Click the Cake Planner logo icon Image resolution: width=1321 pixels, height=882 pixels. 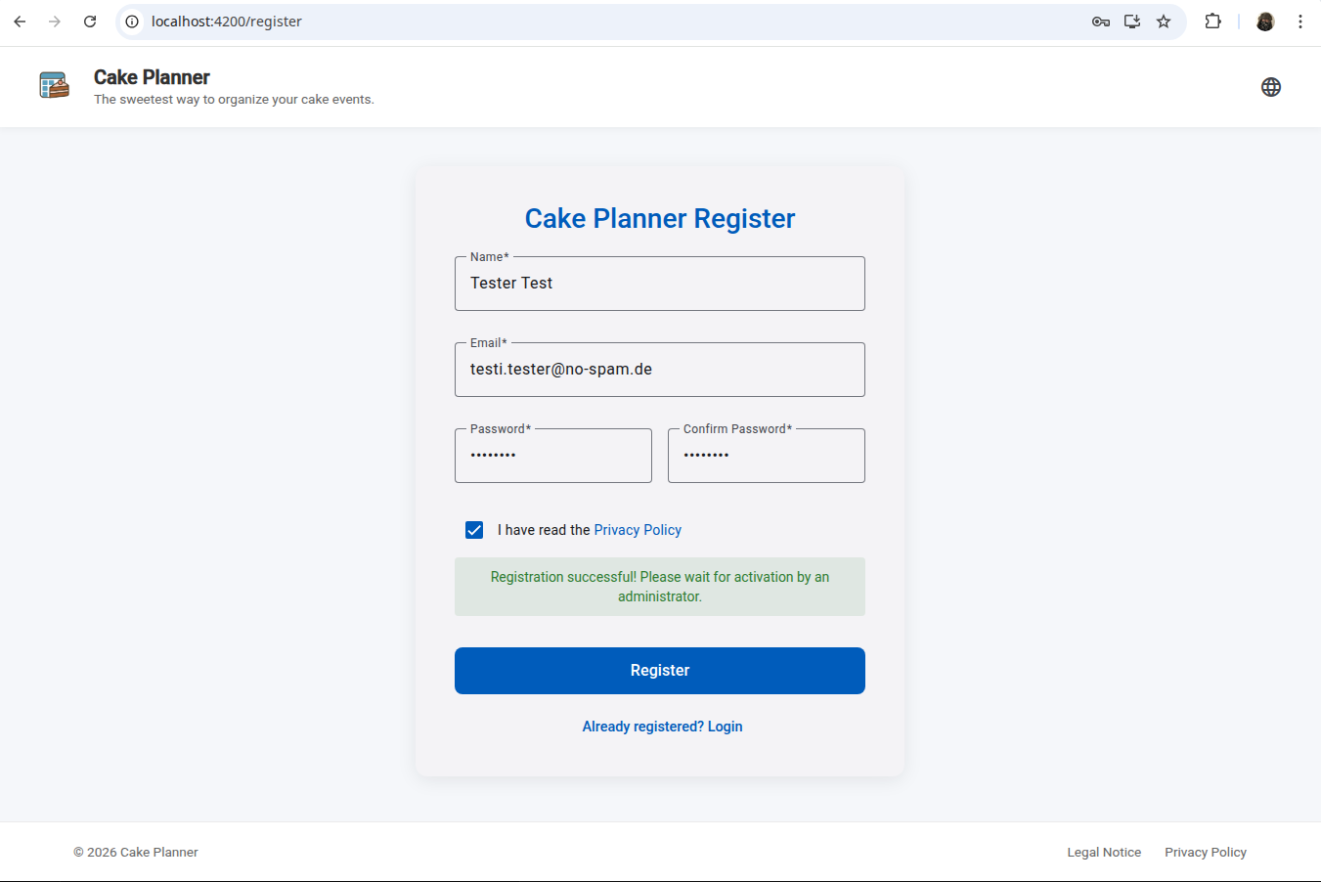54,85
